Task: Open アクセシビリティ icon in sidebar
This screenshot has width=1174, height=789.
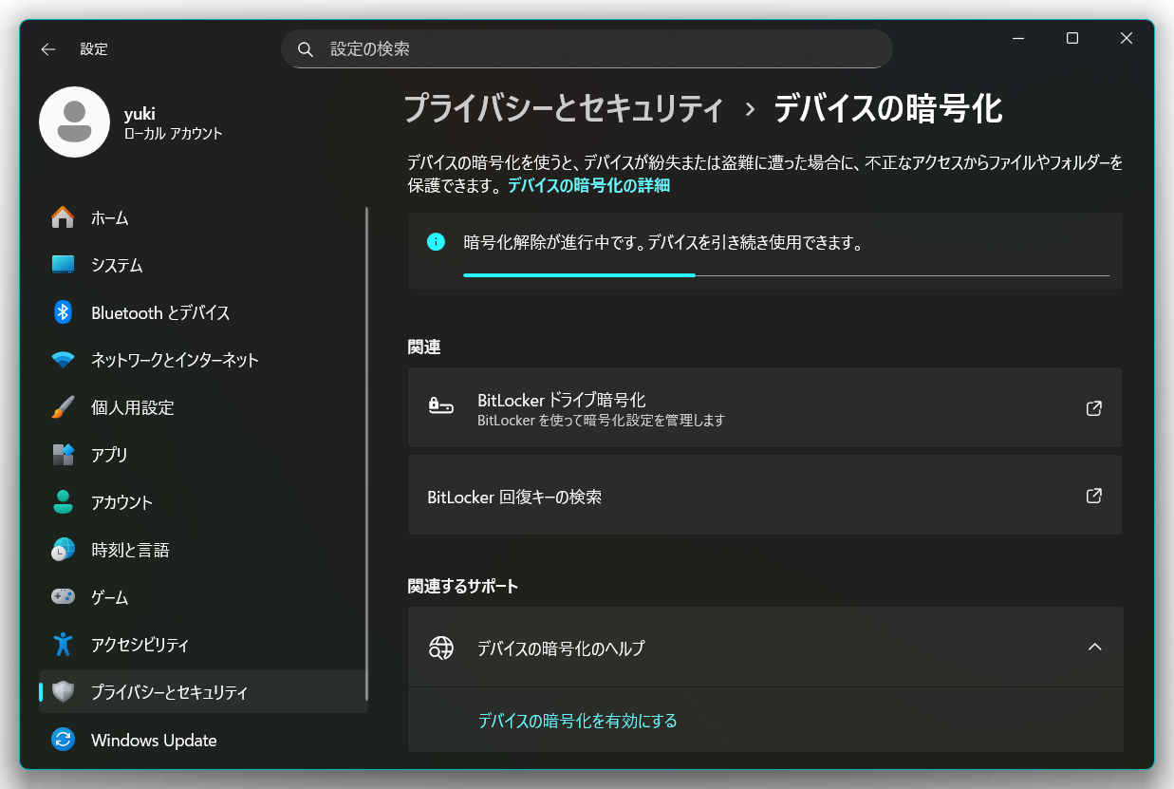Action: [63, 645]
